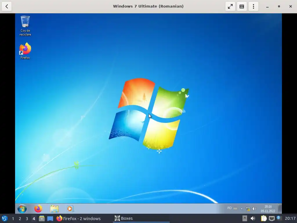Open the Coș de reciclare recycle bin icon

pyautogui.click(x=25, y=26)
